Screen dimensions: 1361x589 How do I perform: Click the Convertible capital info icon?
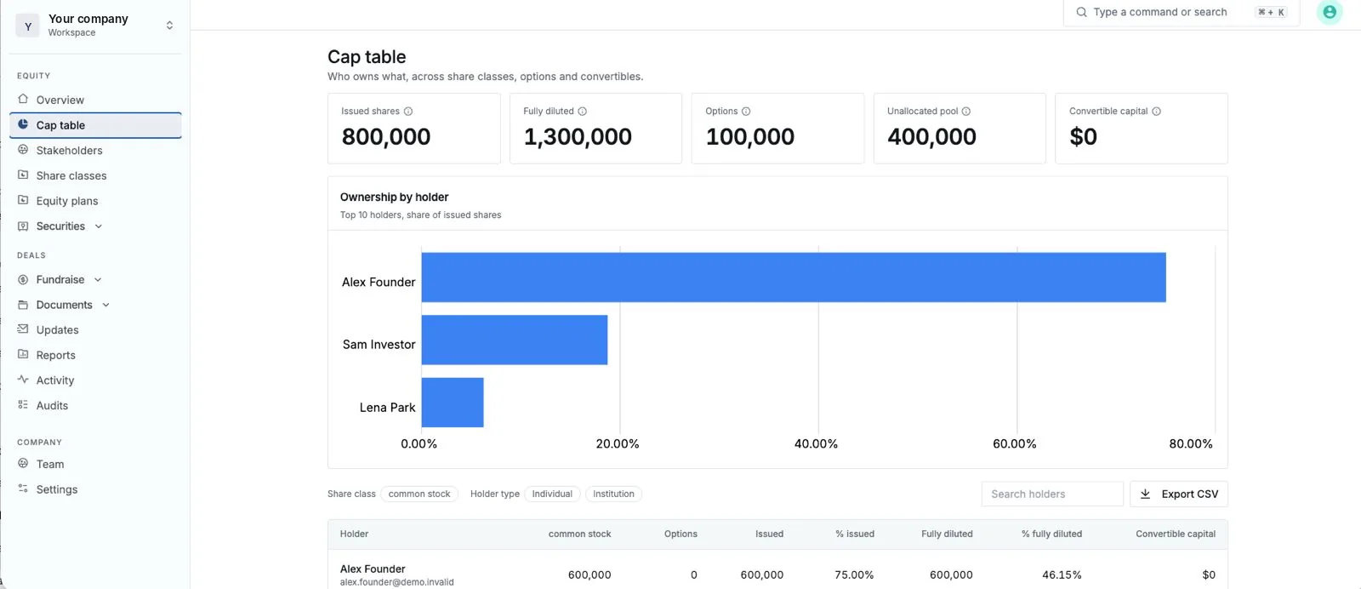coord(1156,112)
